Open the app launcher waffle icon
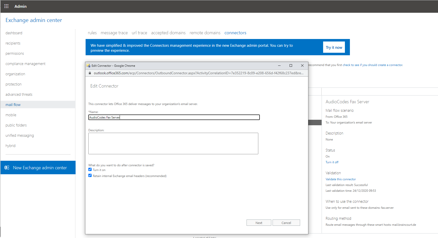The image size is (438, 238). click(7, 6)
